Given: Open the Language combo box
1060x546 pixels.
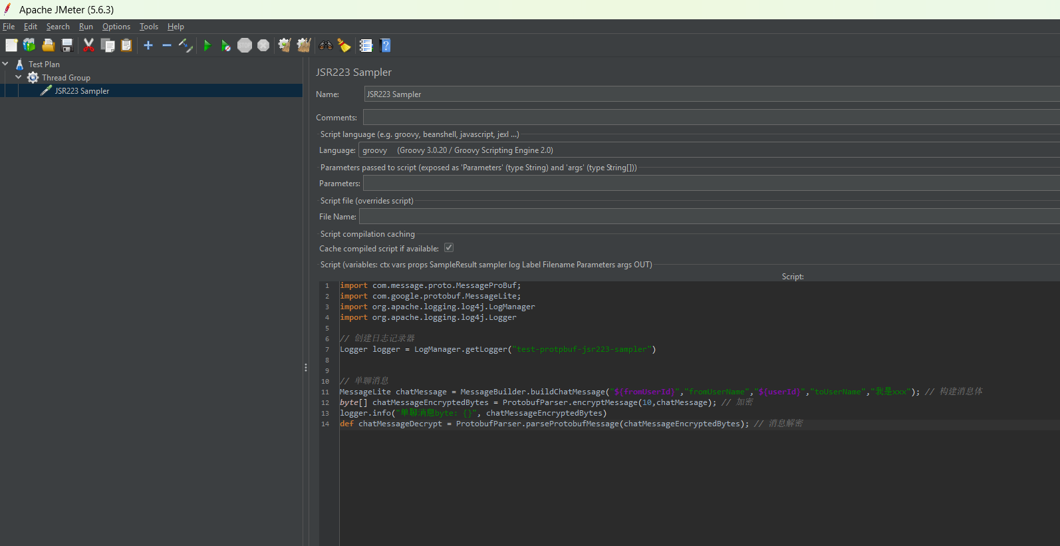Looking at the screenshot, I should coord(709,150).
